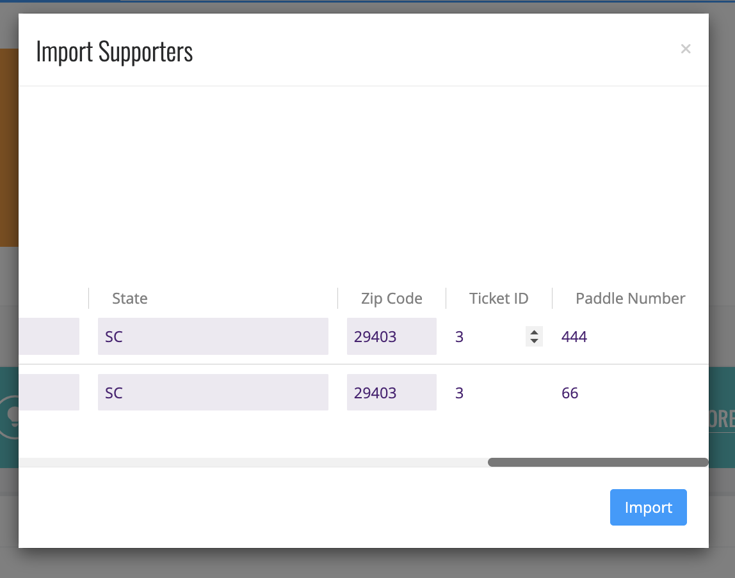Click the Zip Code column header
Screen dimensions: 735x578
coord(391,298)
